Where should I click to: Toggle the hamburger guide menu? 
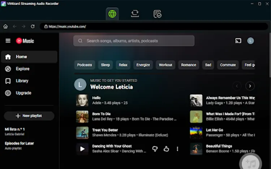(8, 41)
